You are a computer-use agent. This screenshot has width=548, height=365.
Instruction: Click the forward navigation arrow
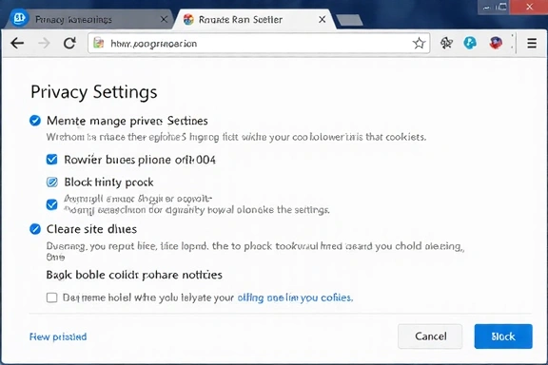click(x=44, y=44)
